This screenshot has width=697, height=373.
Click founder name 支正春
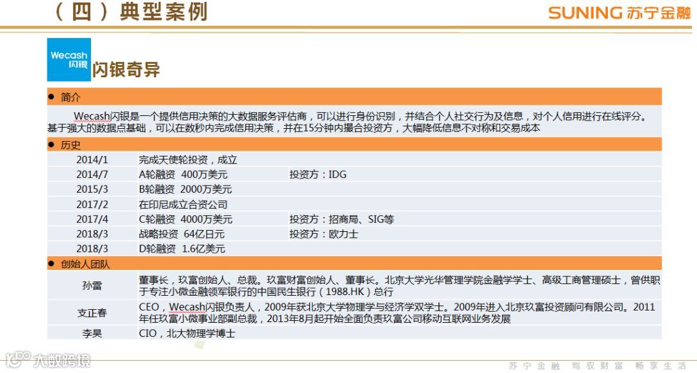pyautogui.click(x=92, y=312)
